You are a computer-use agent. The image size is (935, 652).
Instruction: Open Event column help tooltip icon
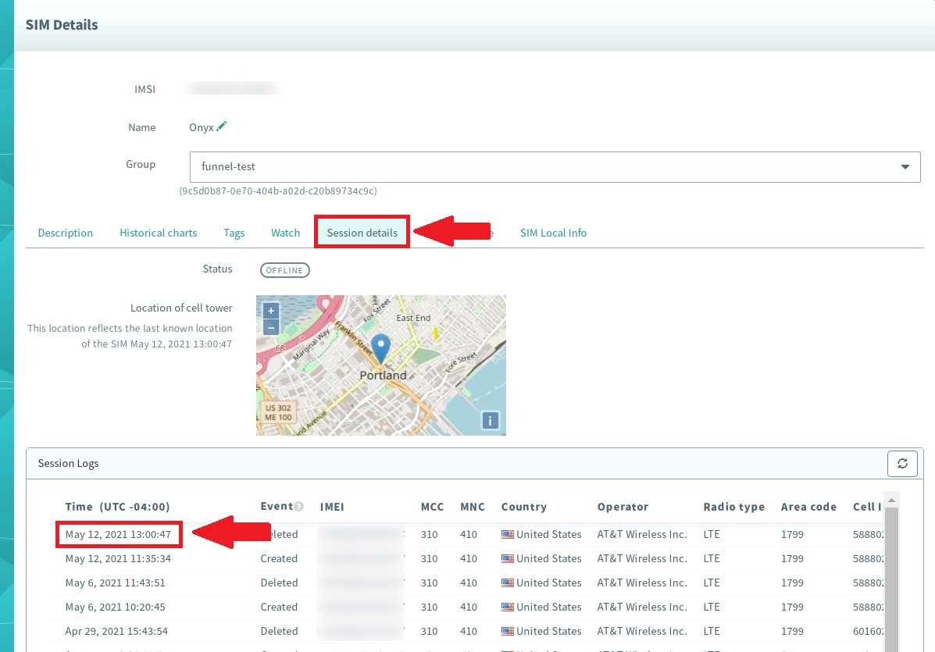coord(298,507)
